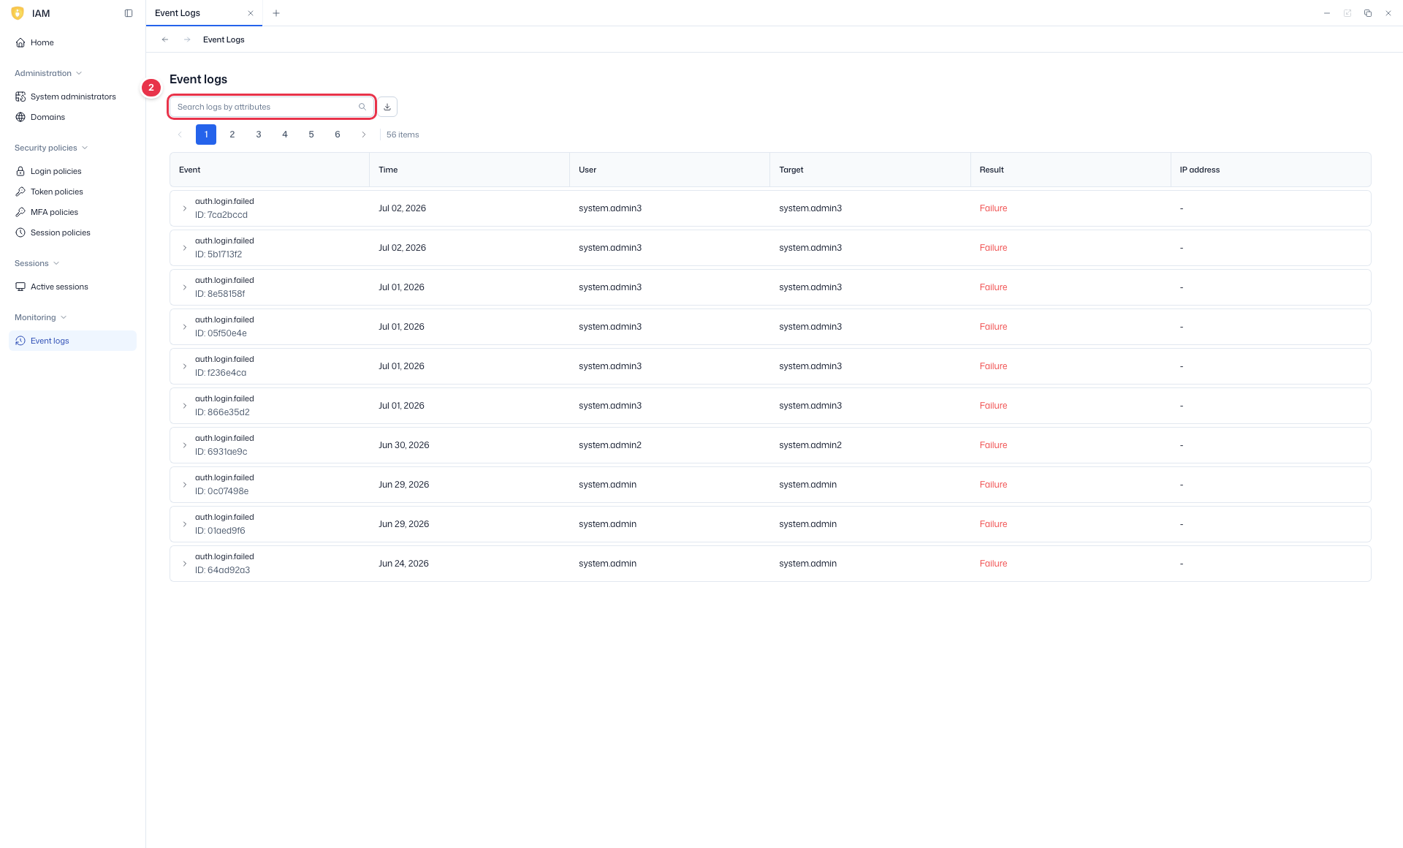Expand event row ID 05f50e4e
This screenshot has height=848, width=1403.
[185, 327]
